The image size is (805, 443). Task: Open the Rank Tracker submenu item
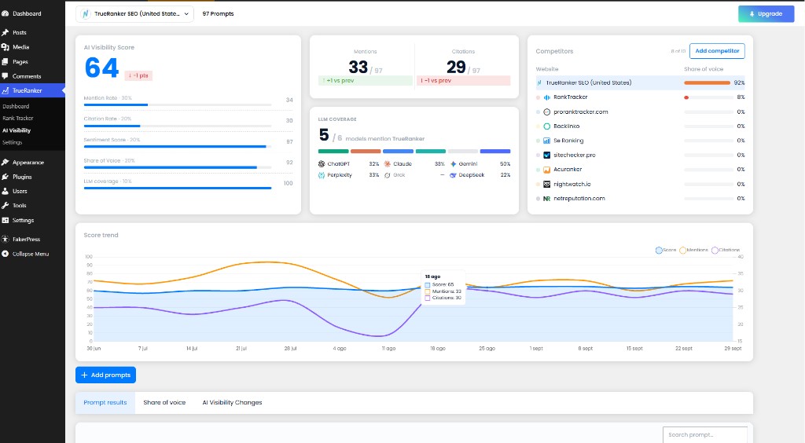tap(18, 118)
